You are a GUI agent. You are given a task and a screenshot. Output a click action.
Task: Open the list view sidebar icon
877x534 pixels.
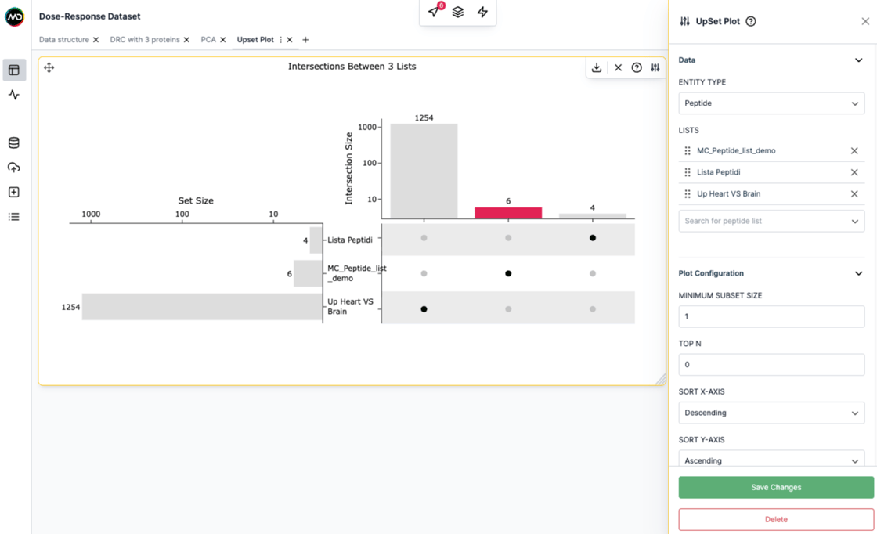(14, 216)
